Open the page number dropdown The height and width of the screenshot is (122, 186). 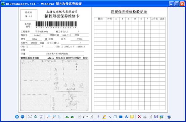[x=87, y=117]
